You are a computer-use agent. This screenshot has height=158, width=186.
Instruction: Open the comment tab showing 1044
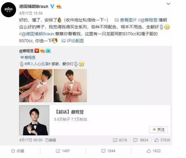108,151
